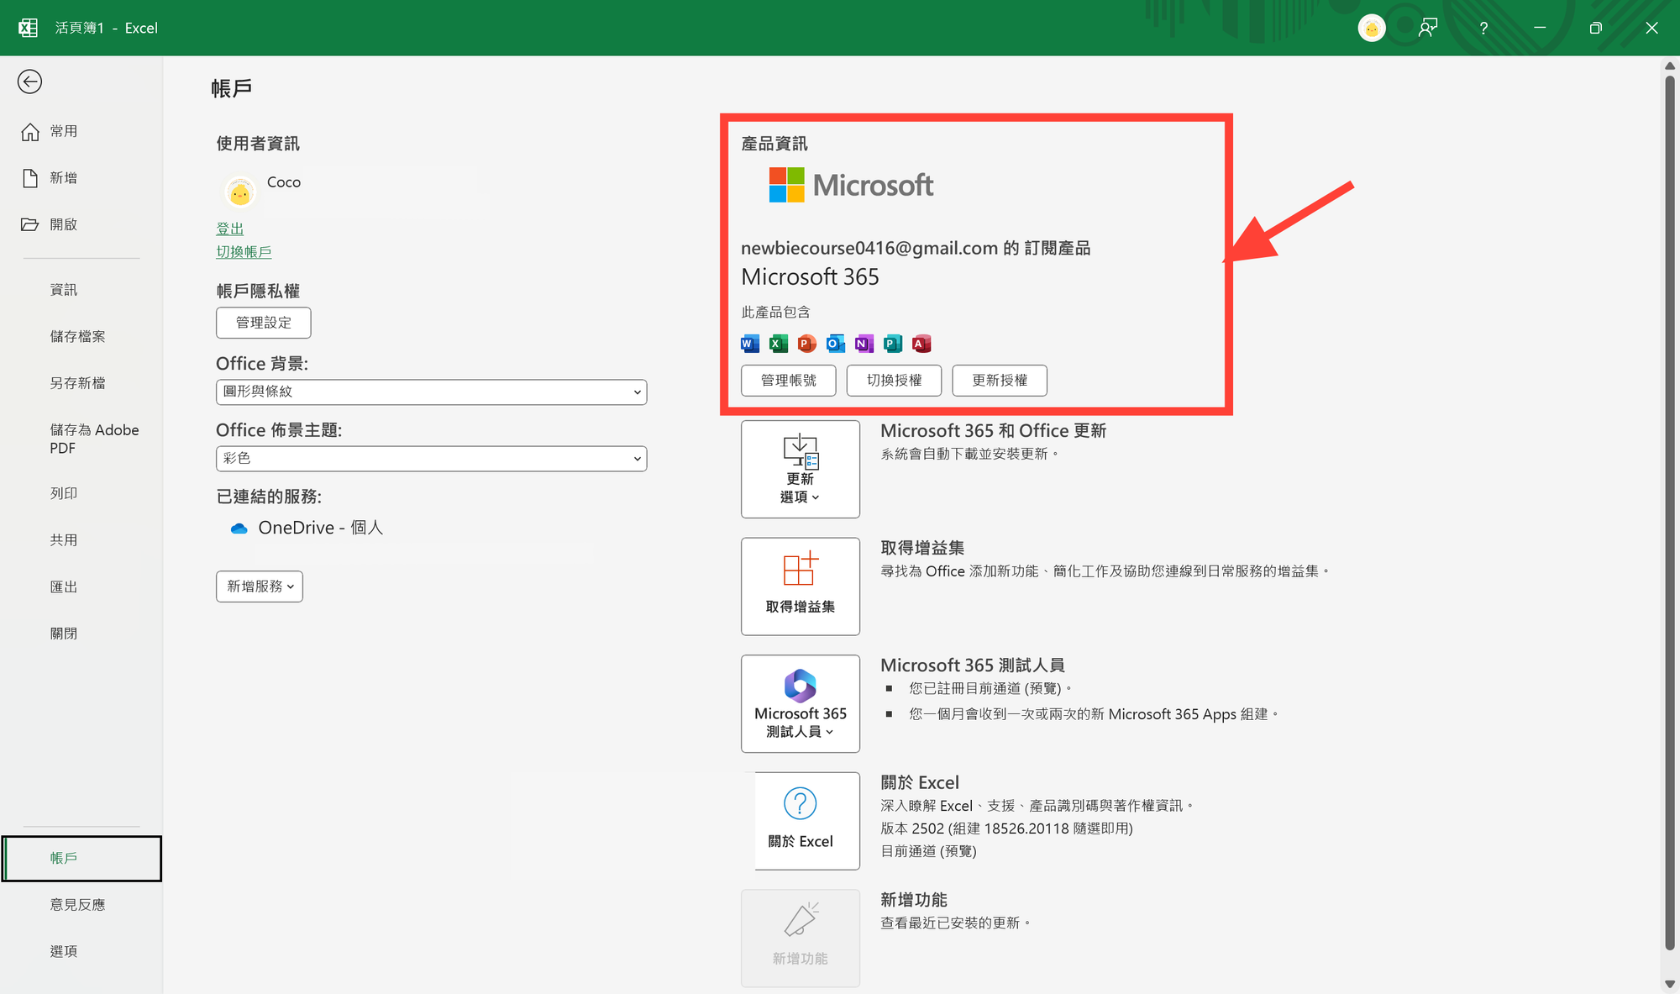Expand the Office 背景 dropdown
This screenshot has width=1680, height=994.
(431, 392)
